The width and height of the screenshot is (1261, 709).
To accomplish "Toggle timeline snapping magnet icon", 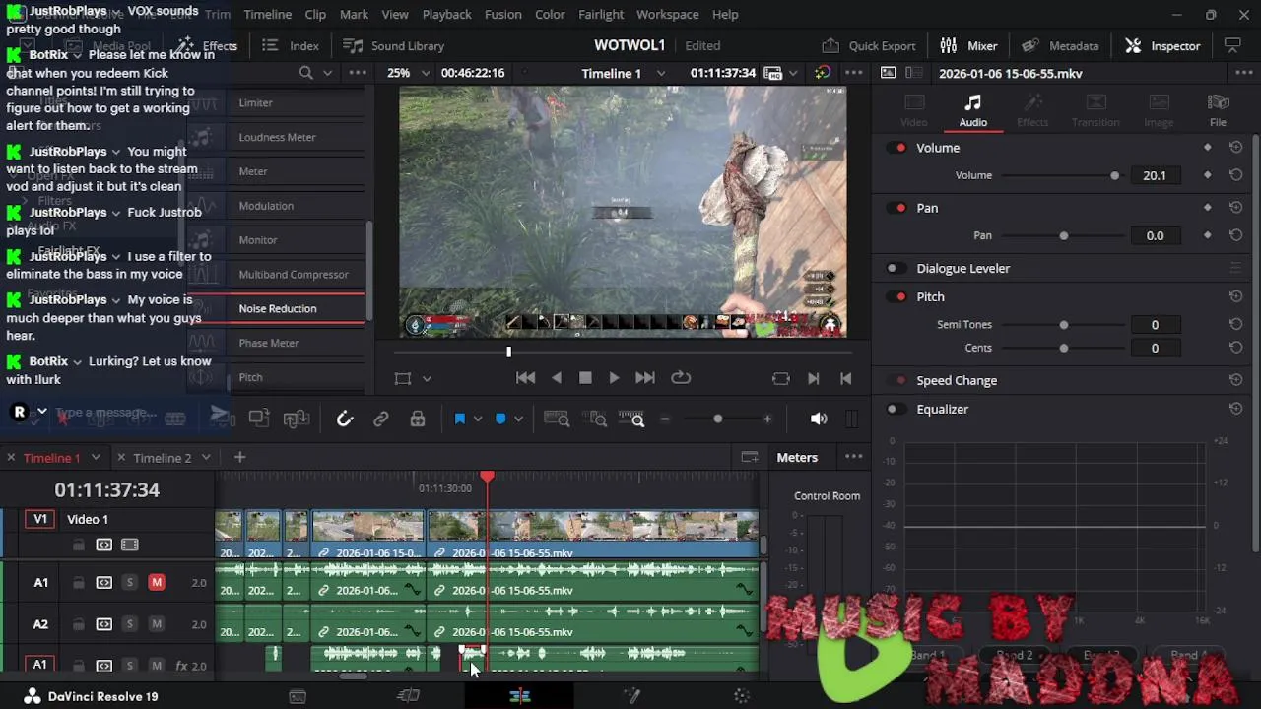I will coord(345,419).
